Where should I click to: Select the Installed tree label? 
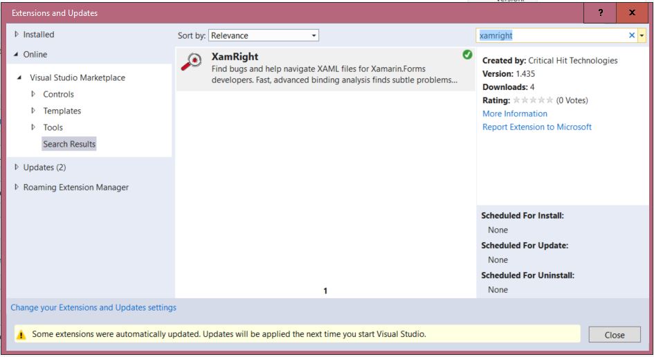point(39,35)
